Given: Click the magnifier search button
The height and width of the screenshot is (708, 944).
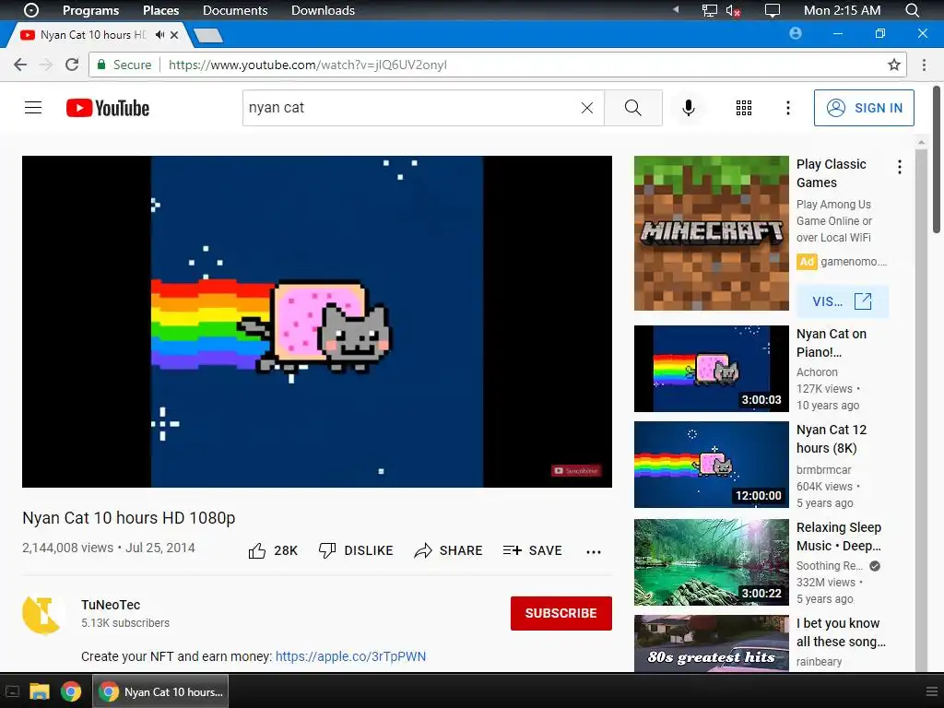Looking at the screenshot, I should click(x=632, y=108).
